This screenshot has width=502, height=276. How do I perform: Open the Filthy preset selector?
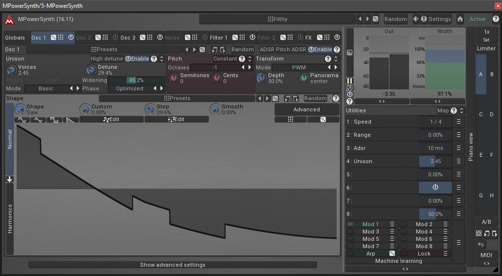277,19
